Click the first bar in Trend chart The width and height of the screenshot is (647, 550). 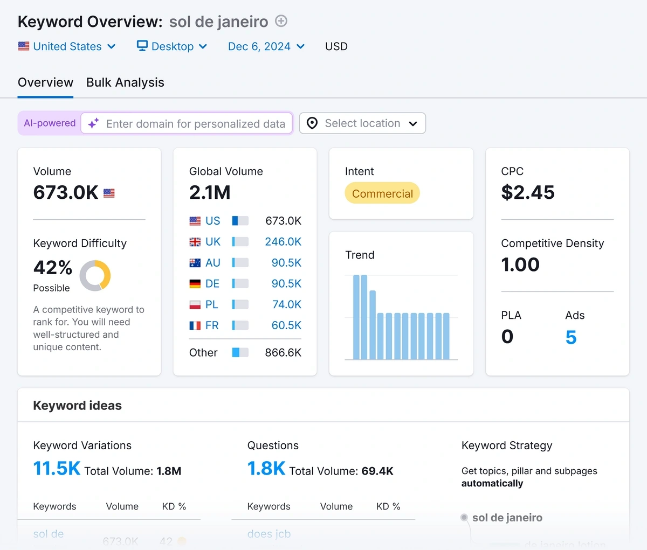point(356,317)
